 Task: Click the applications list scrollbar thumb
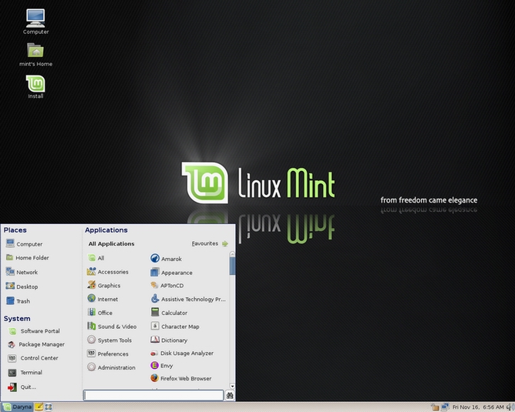pyautogui.click(x=233, y=266)
